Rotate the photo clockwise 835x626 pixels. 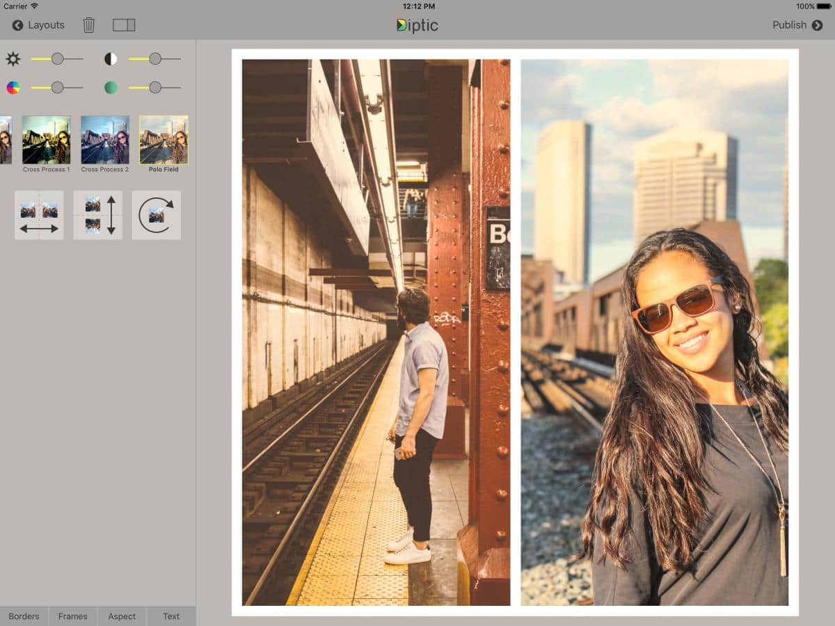pos(157,216)
